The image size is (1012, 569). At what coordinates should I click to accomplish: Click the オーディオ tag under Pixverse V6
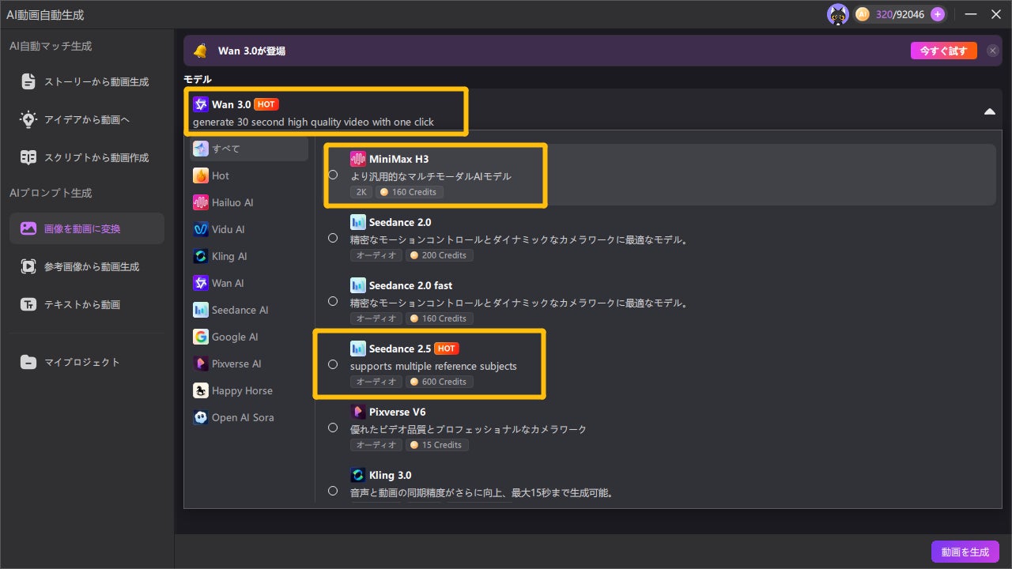pos(376,445)
